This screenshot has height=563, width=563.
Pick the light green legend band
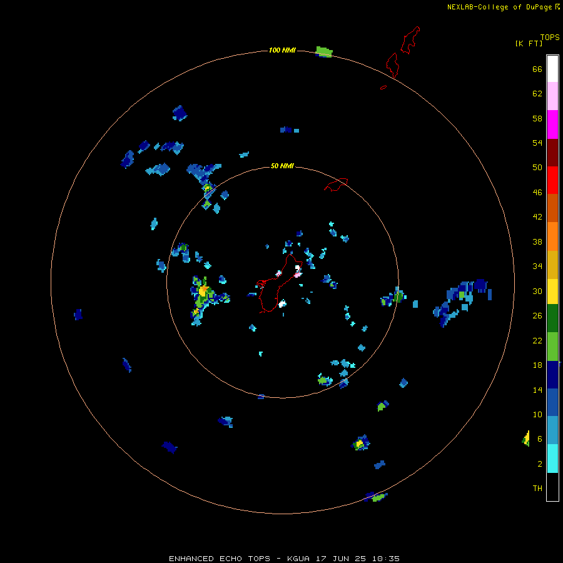[552, 347]
